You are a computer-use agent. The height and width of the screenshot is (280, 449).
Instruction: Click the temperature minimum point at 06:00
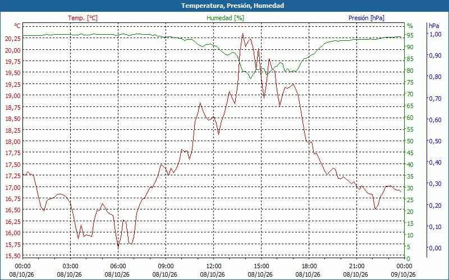coord(118,246)
